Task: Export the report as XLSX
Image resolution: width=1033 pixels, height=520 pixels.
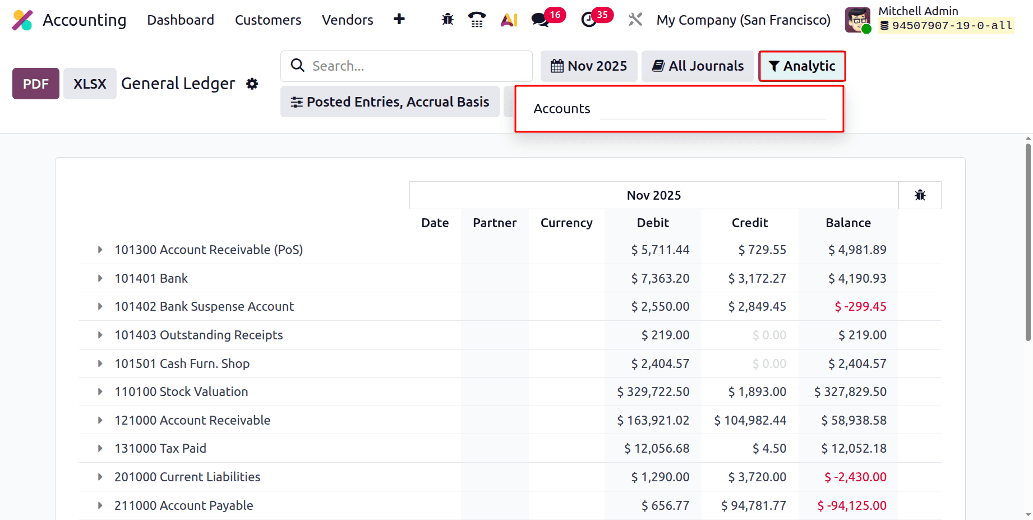Action: [x=90, y=84]
